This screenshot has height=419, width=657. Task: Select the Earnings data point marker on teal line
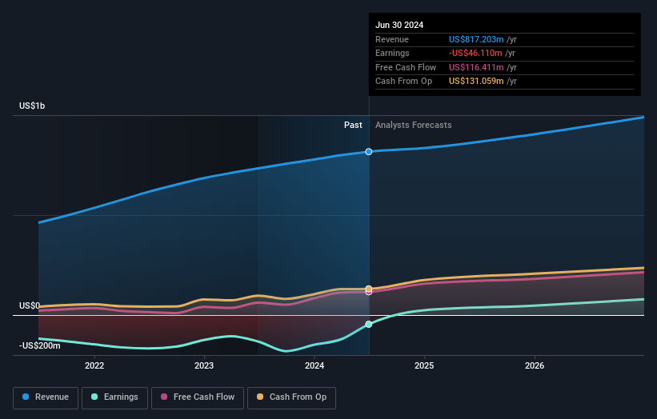pyautogui.click(x=369, y=325)
